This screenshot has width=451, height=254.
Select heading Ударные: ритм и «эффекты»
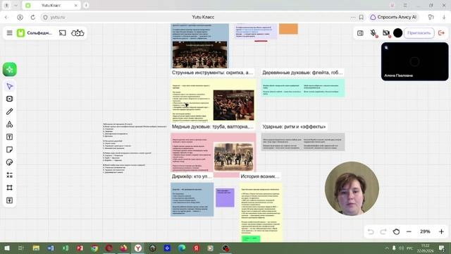coord(294,126)
